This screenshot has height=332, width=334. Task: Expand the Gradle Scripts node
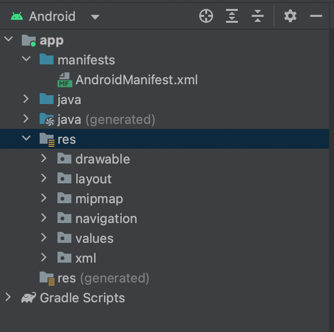(x=8, y=298)
